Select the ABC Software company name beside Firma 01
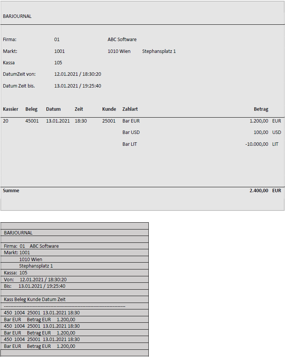 [122, 40]
